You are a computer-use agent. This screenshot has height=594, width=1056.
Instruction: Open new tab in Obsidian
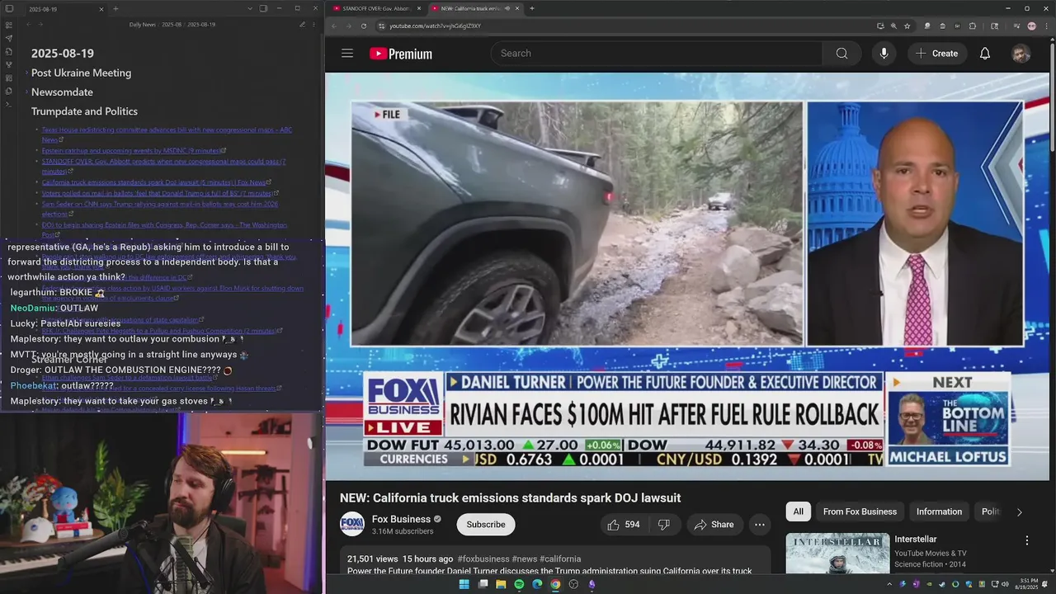(x=115, y=9)
